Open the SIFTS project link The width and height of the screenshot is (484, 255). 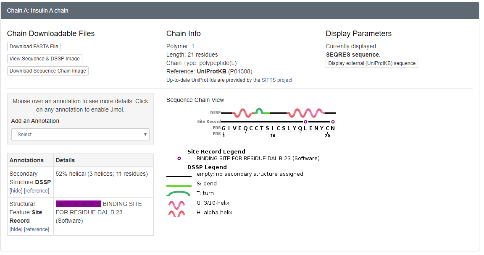(277, 80)
